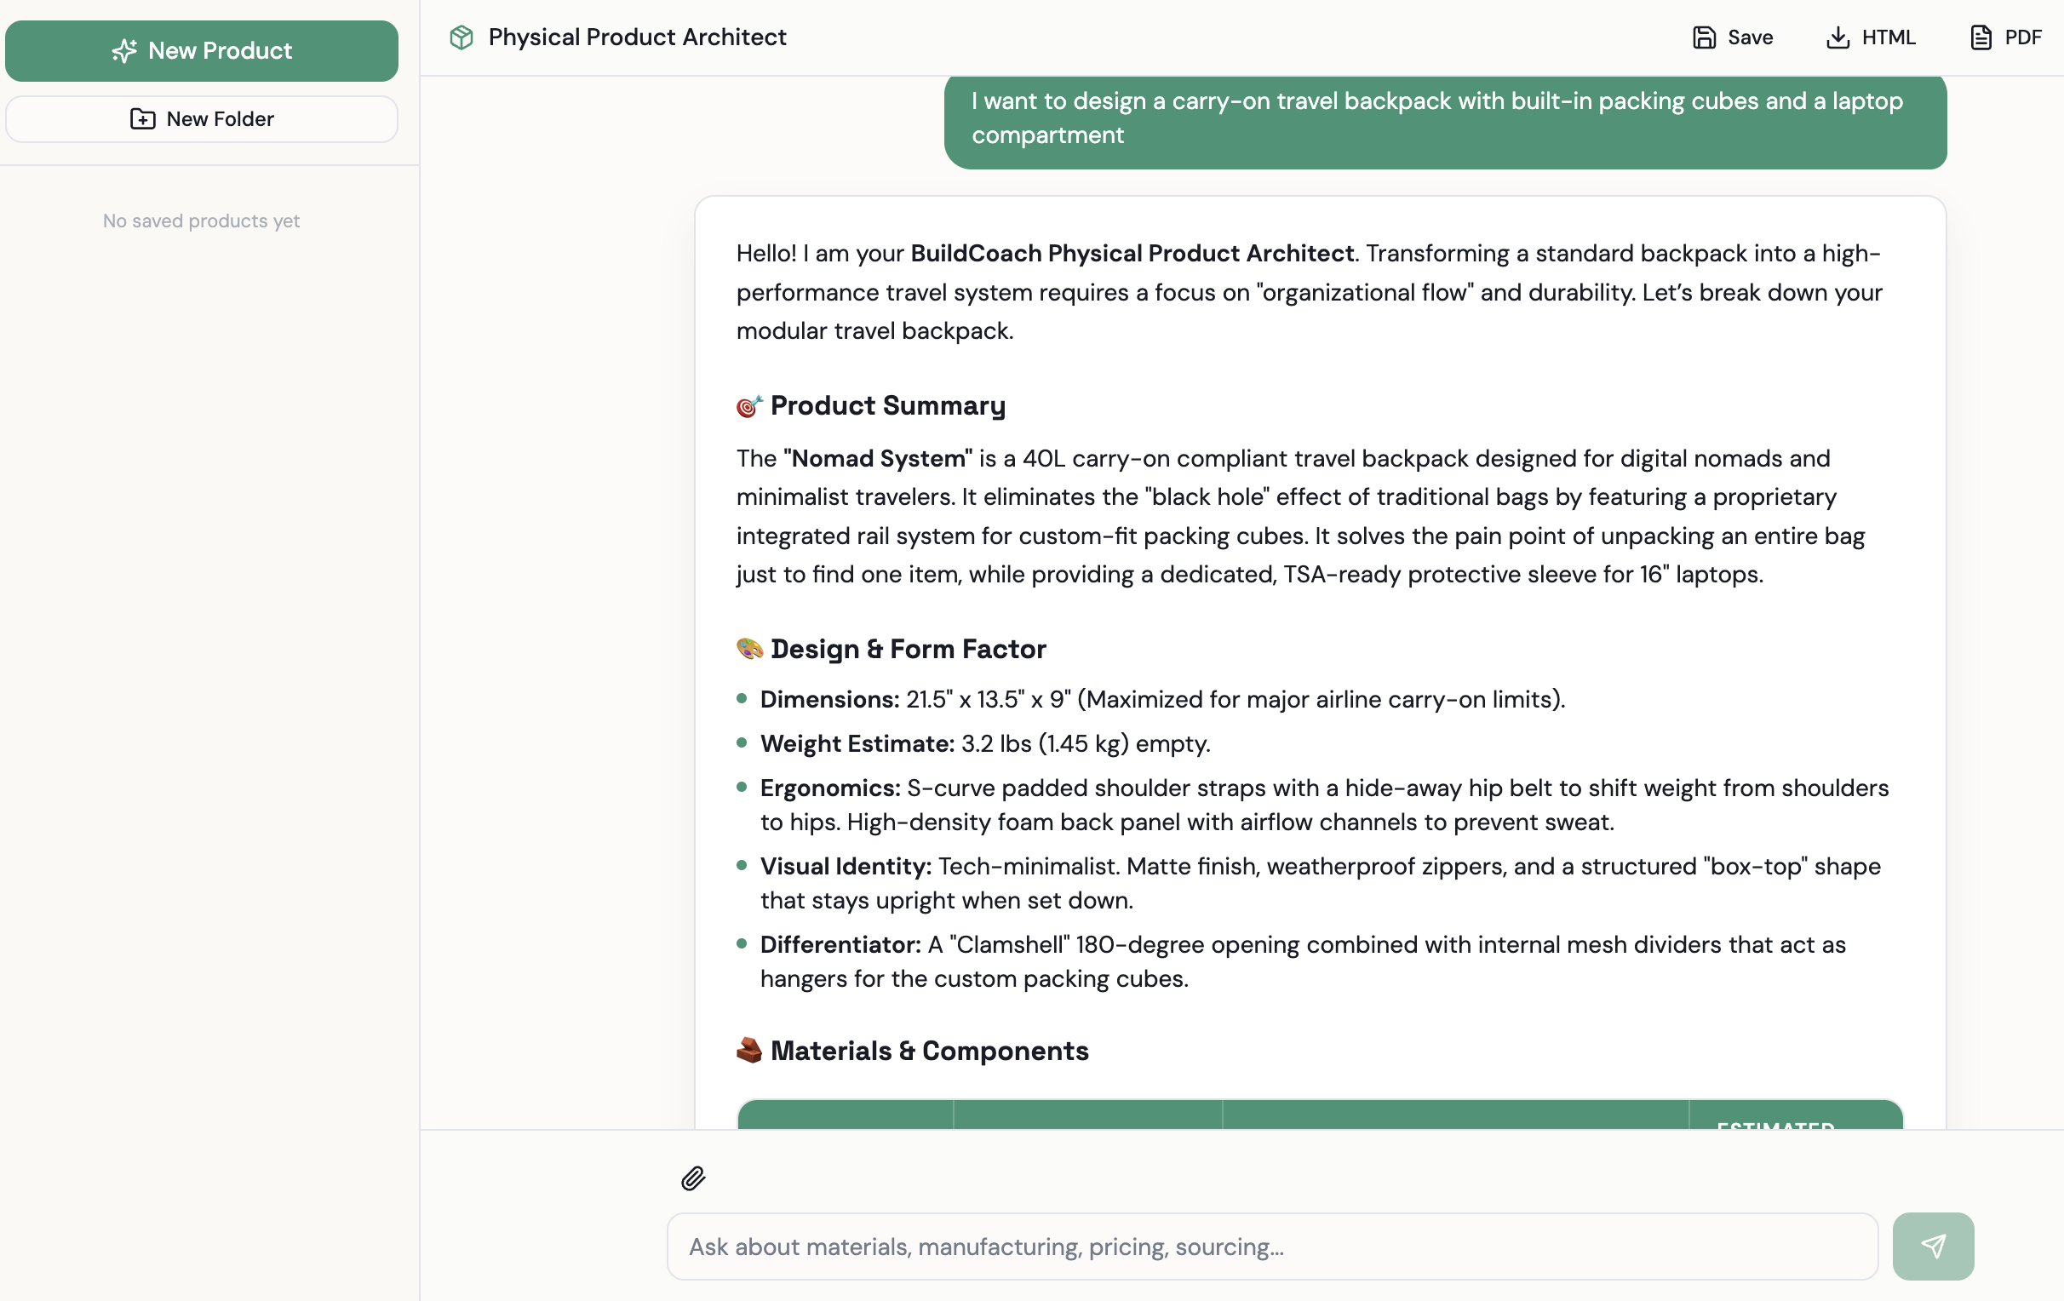
Task: Click the Materials & Components table header
Action: pos(1319,1115)
